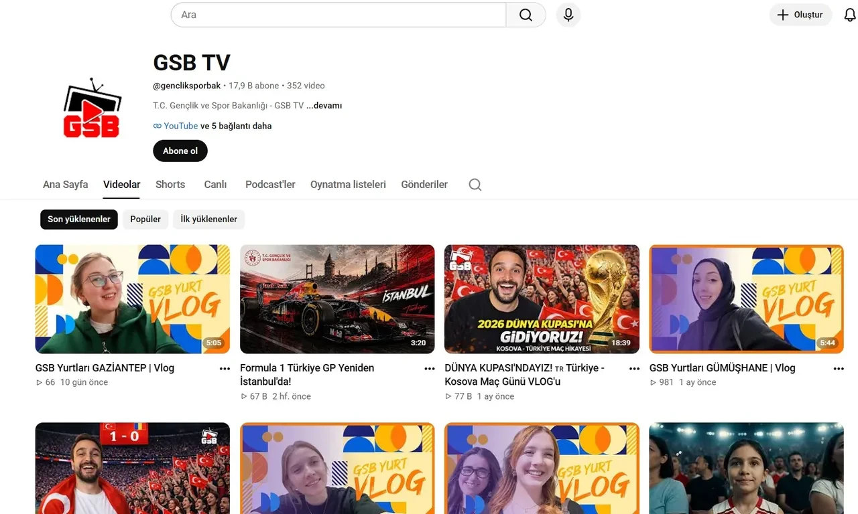This screenshot has width=858, height=514.
Task: Select the Videolar tab
Action: (x=121, y=185)
